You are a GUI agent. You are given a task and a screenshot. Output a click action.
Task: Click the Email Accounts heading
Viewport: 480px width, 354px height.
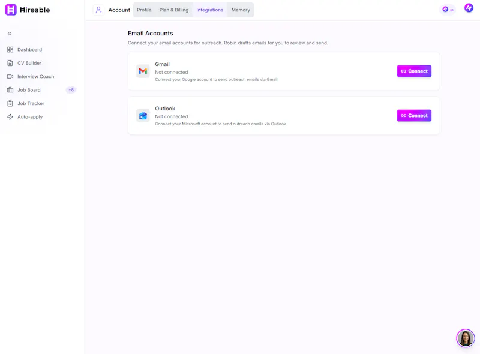(151, 34)
